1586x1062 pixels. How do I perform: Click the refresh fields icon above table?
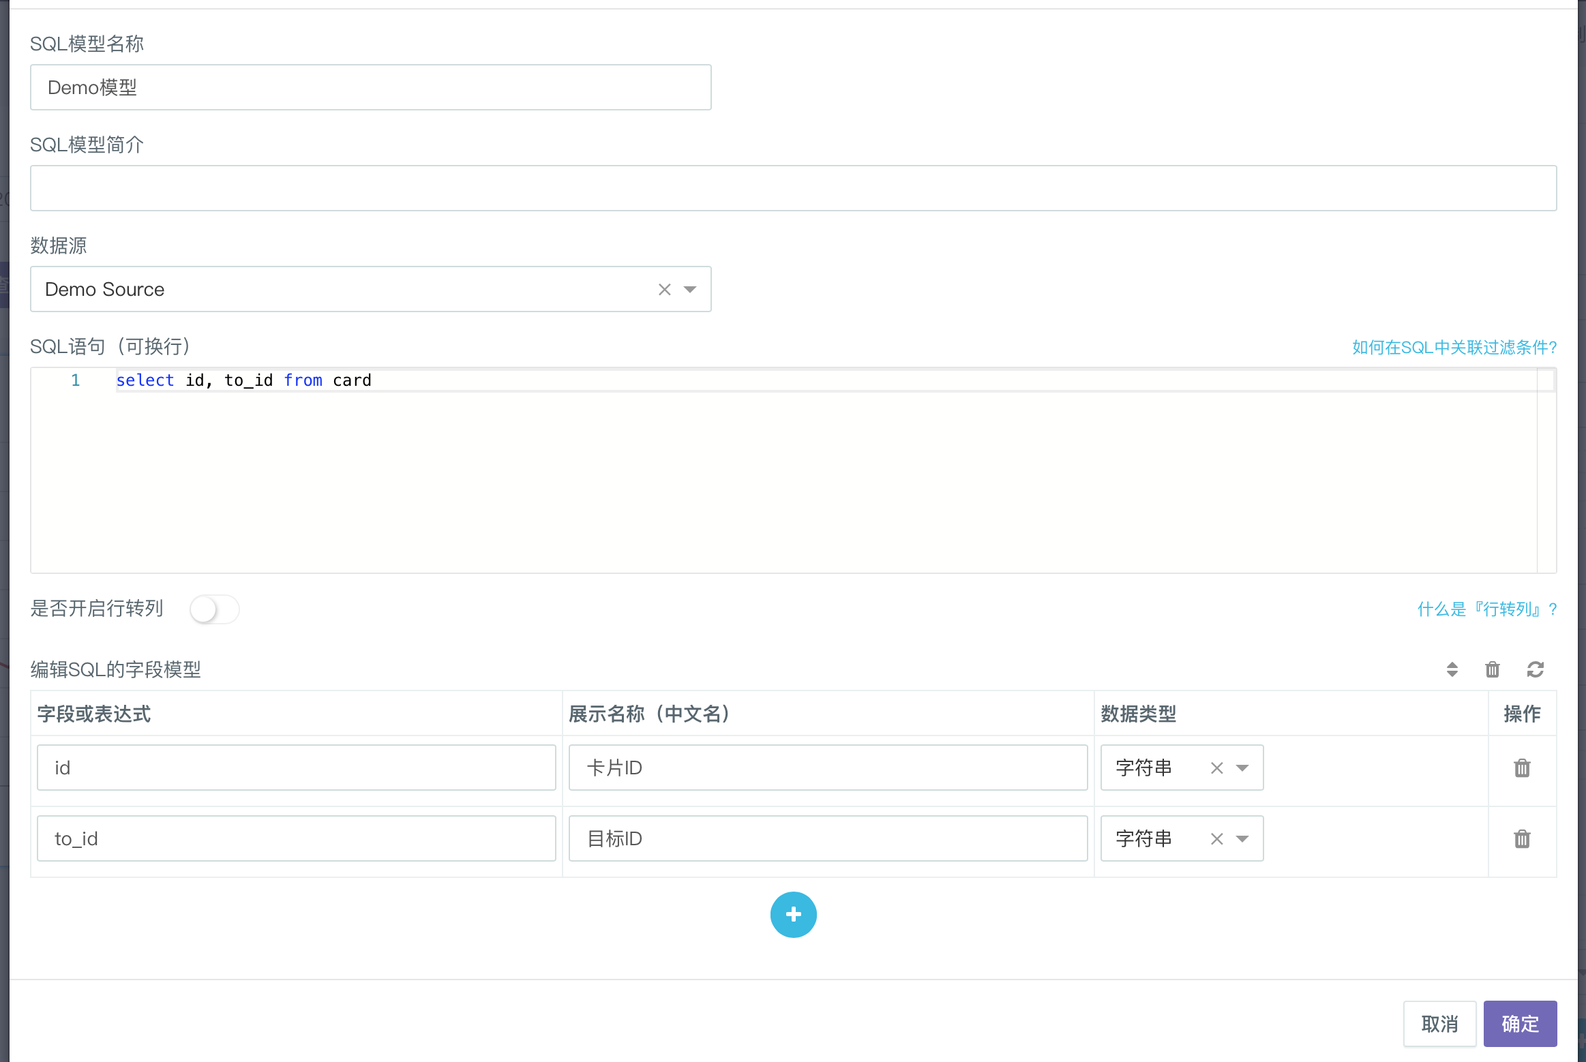click(x=1535, y=669)
